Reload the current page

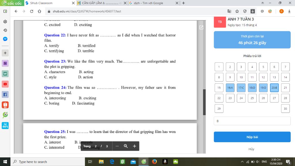click(32, 11)
